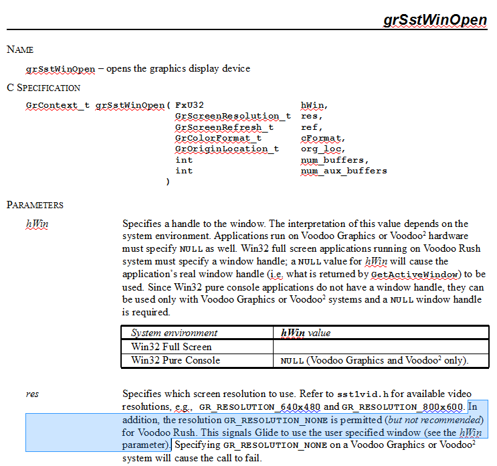Screen dimensions: 497x466
Task: Click the GrColorFormat_t type
Action: coord(218,139)
